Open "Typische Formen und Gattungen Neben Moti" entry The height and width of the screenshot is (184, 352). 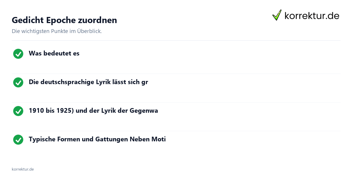(x=97, y=139)
